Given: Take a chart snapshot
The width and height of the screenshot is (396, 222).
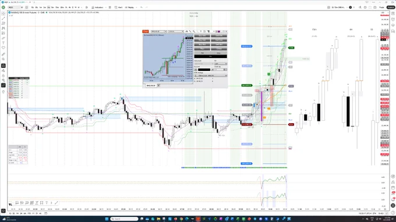Looking at the screenshot, I should click(375, 8).
